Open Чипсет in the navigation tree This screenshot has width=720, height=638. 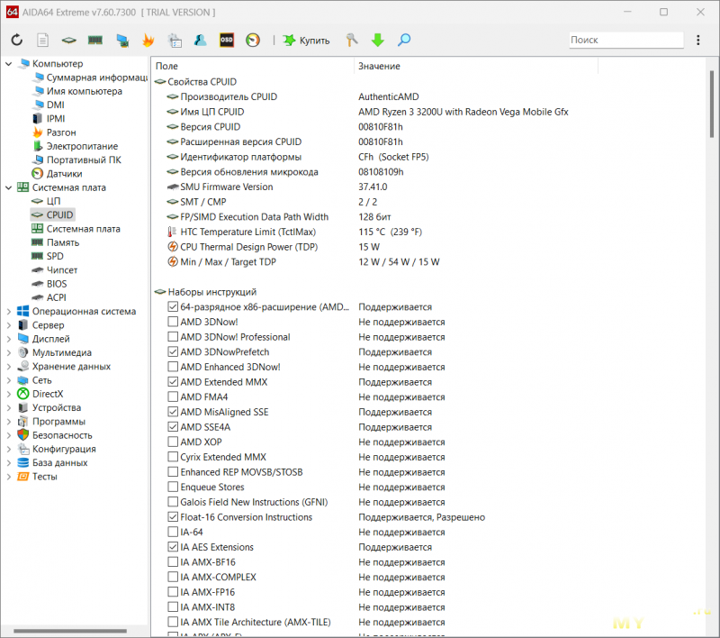coord(62,270)
